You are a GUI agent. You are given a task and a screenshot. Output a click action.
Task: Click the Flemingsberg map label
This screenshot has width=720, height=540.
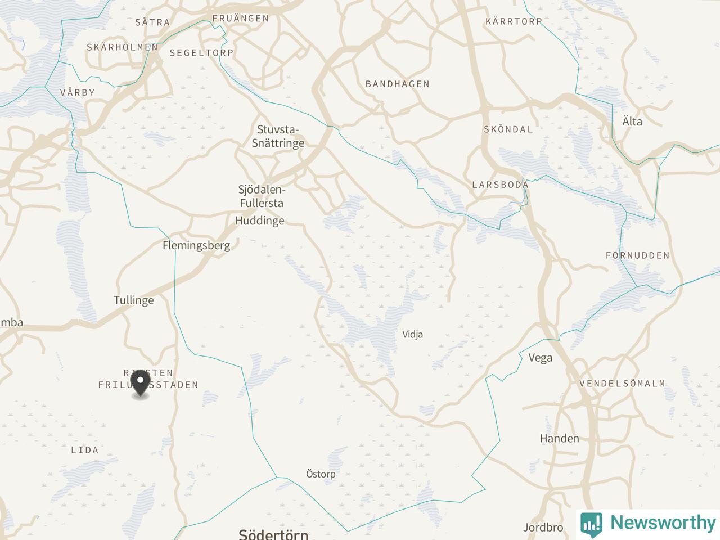coord(196,245)
